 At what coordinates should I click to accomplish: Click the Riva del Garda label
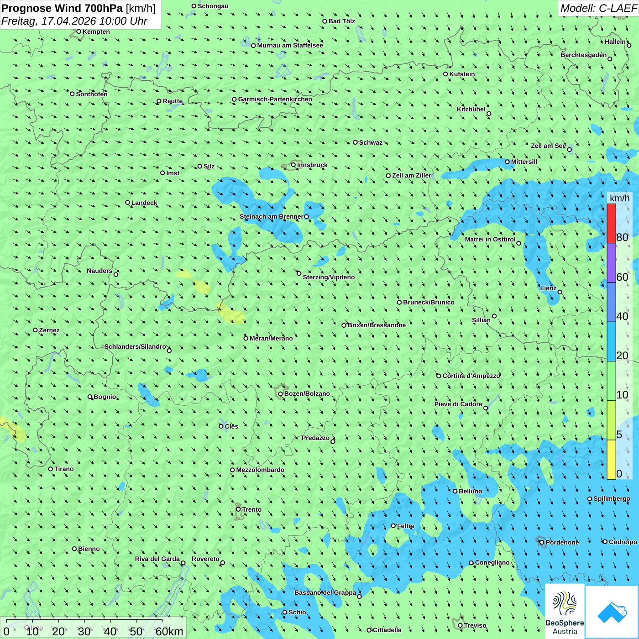157,559
